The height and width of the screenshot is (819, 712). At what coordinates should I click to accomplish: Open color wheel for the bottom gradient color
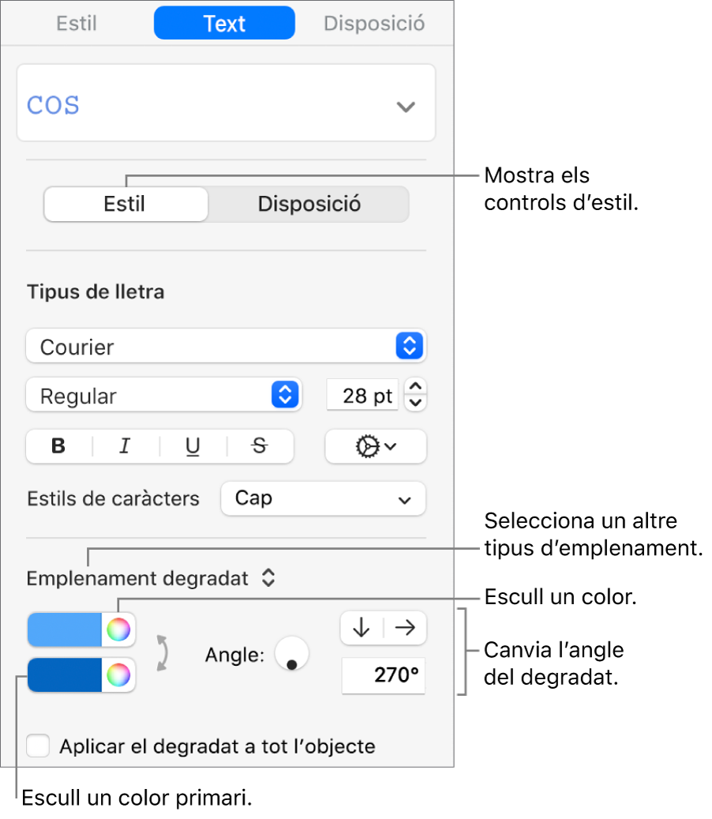pos(118,675)
